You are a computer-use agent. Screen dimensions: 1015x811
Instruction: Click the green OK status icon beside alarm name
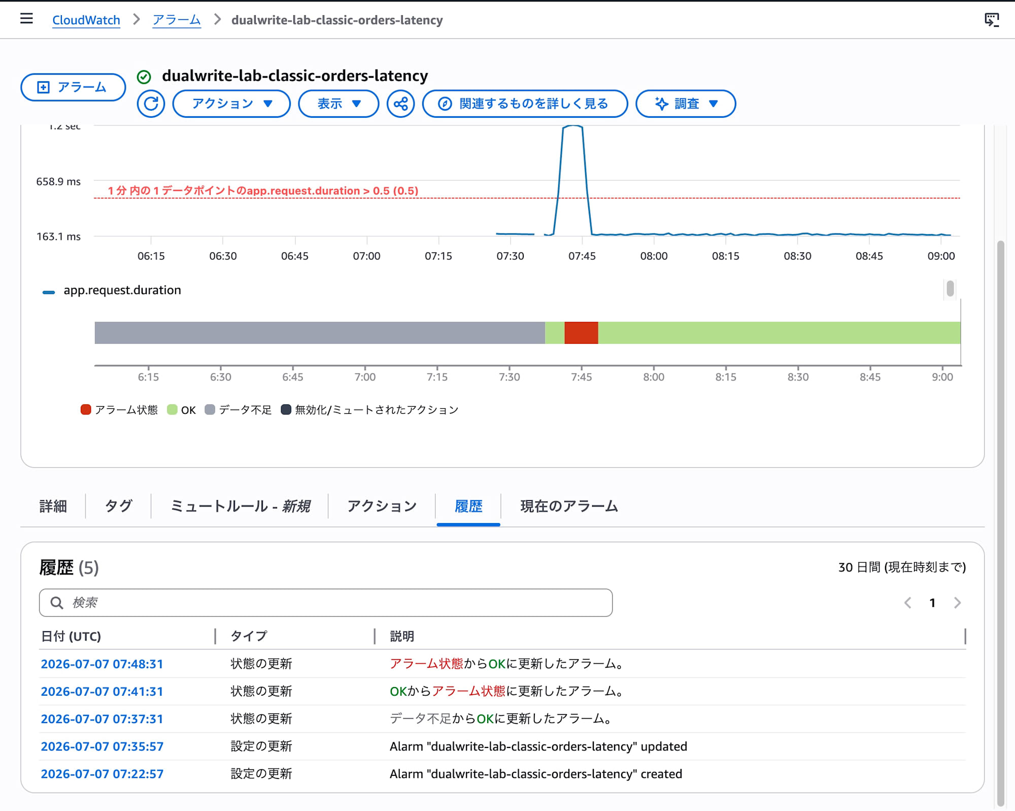tap(144, 77)
